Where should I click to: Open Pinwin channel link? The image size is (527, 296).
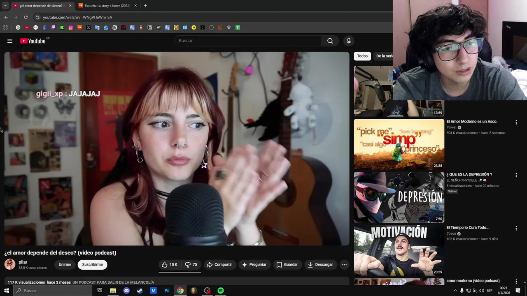451,127
